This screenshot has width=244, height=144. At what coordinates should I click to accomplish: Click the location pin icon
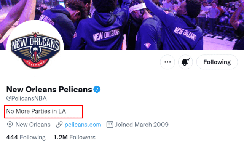pyautogui.click(x=10, y=125)
